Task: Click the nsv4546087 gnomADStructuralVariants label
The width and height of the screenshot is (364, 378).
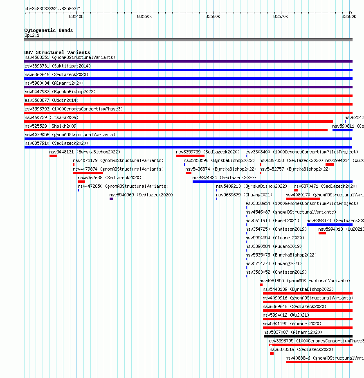Action: (x=291, y=212)
